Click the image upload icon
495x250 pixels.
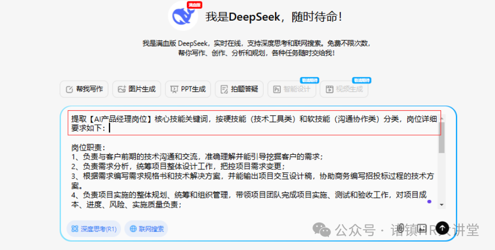(422, 227)
